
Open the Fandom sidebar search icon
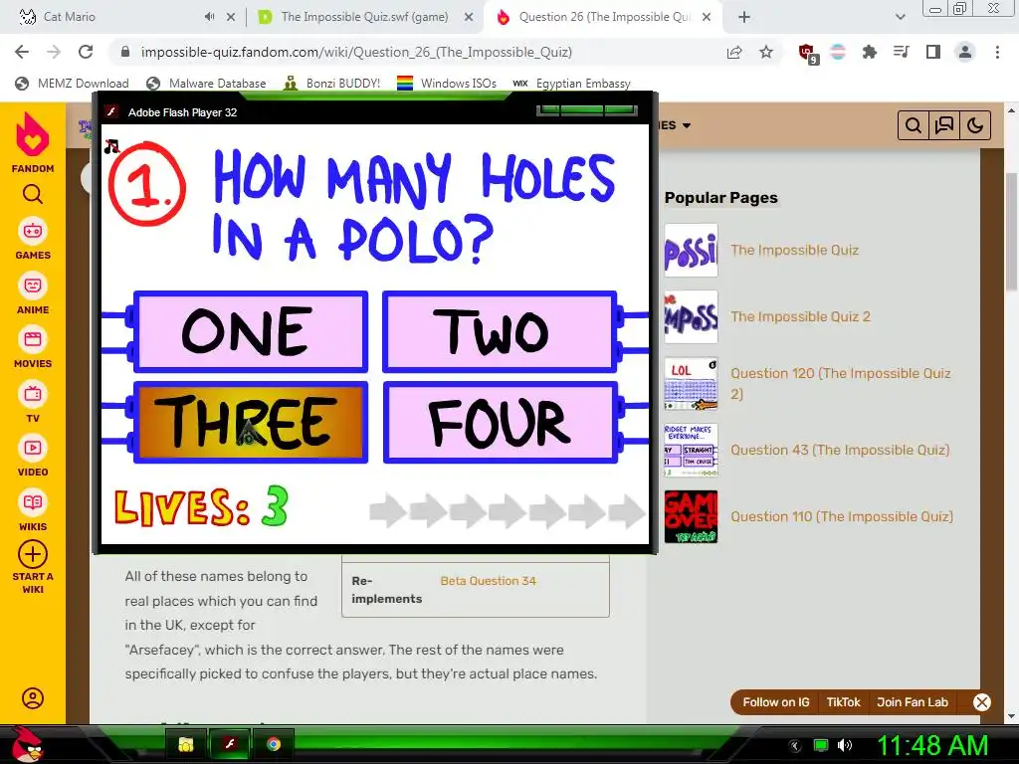click(x=33, y=194)
